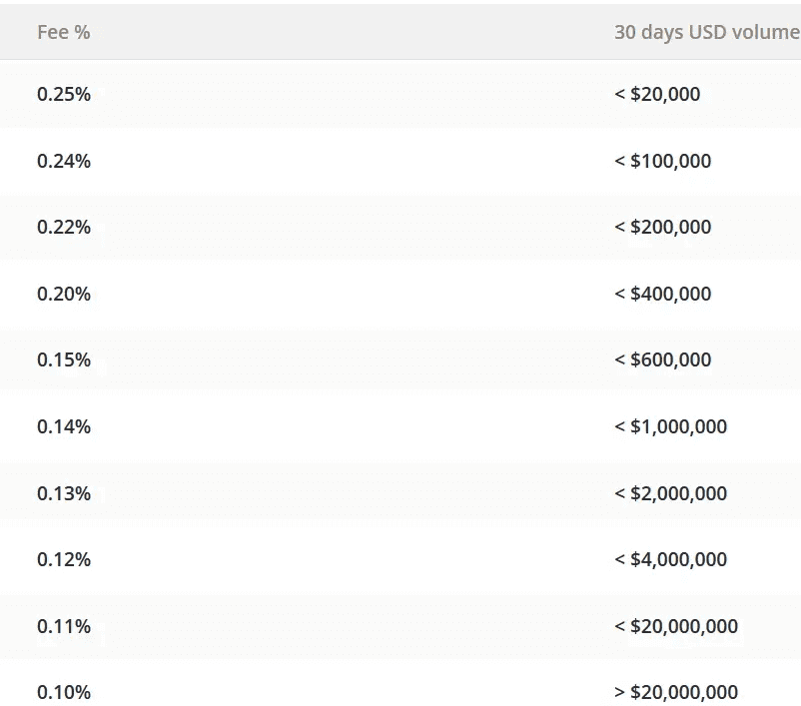This screenshot has height=706, width=801.
Task: Choose the 0.12% fee row value
Action: [x=64, y=559]
